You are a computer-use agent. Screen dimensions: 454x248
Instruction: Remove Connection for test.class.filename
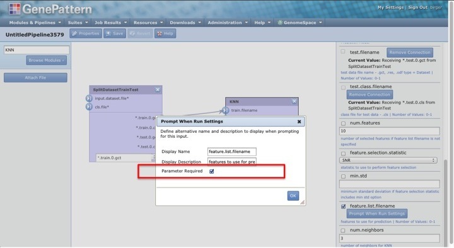coord(370,95)
